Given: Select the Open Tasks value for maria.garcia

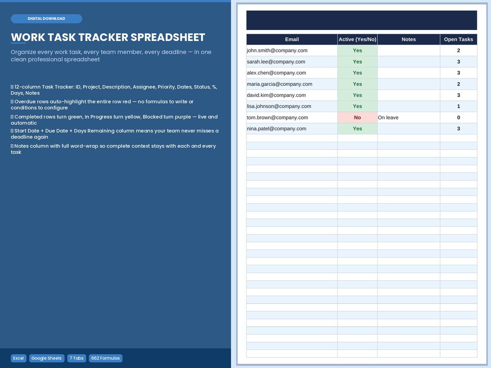Looking at the screenshot, I should point(458,84).
